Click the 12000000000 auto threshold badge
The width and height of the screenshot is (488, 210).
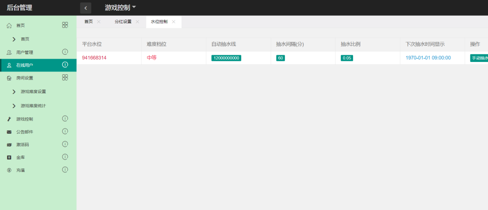pyautogui.click(x=226, y=58)
